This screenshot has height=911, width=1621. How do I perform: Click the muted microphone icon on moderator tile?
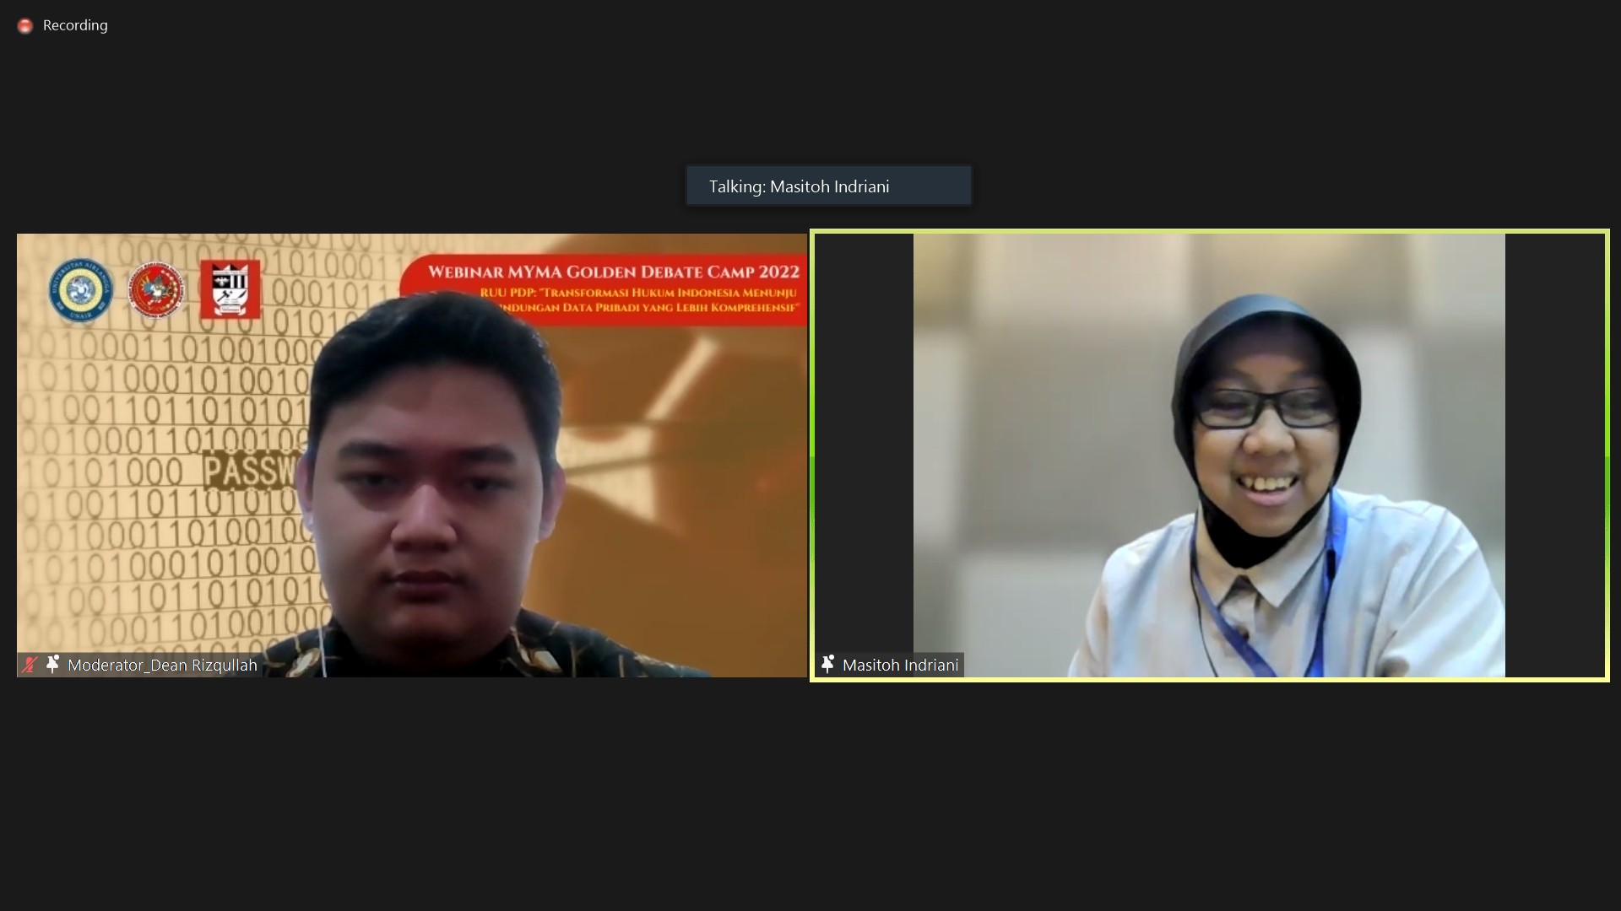(30, 665)
